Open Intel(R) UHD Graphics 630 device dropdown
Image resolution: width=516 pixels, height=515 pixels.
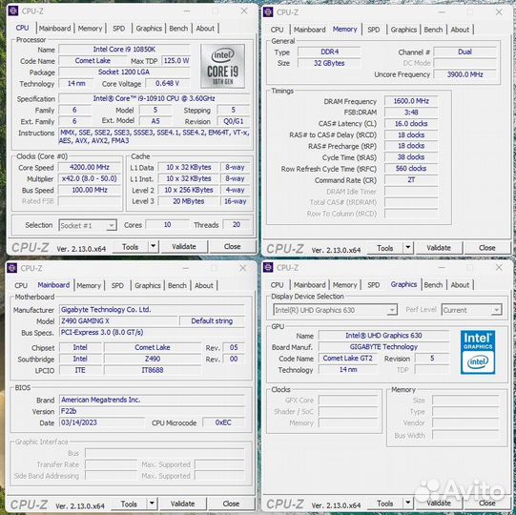[x=335, y=310]
